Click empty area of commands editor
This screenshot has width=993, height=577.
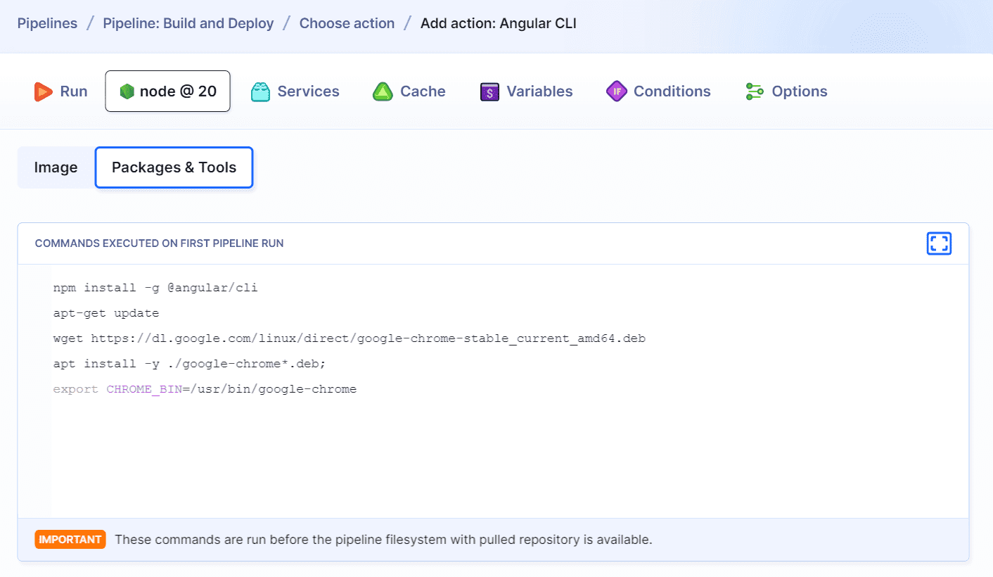[509, 457]
